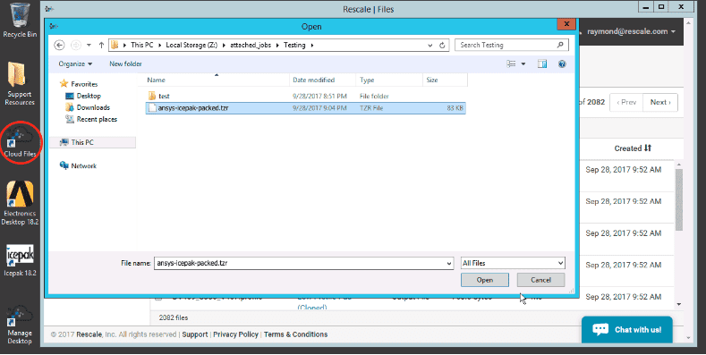Image resolution: width=706 pixels, height=355 pixels.
Task: Sort files by Size column
Action: 445,80
